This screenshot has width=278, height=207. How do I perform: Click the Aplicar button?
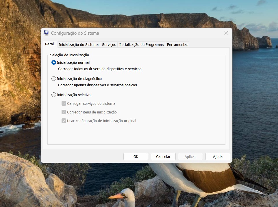tap(190, 156)
